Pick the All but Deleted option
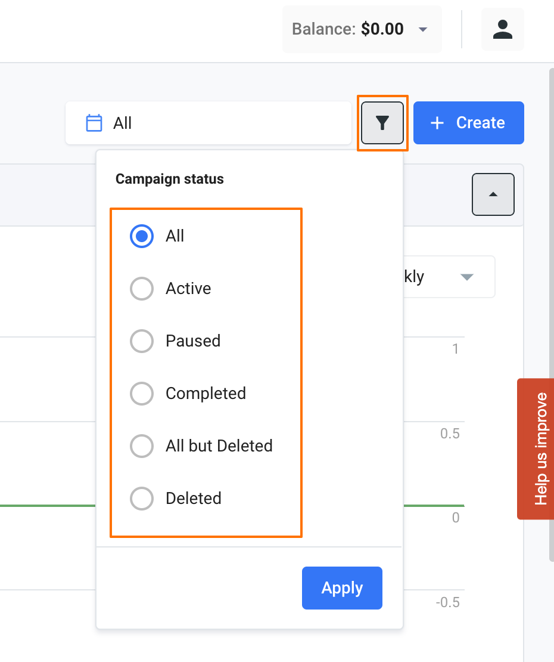 point(142,446)
